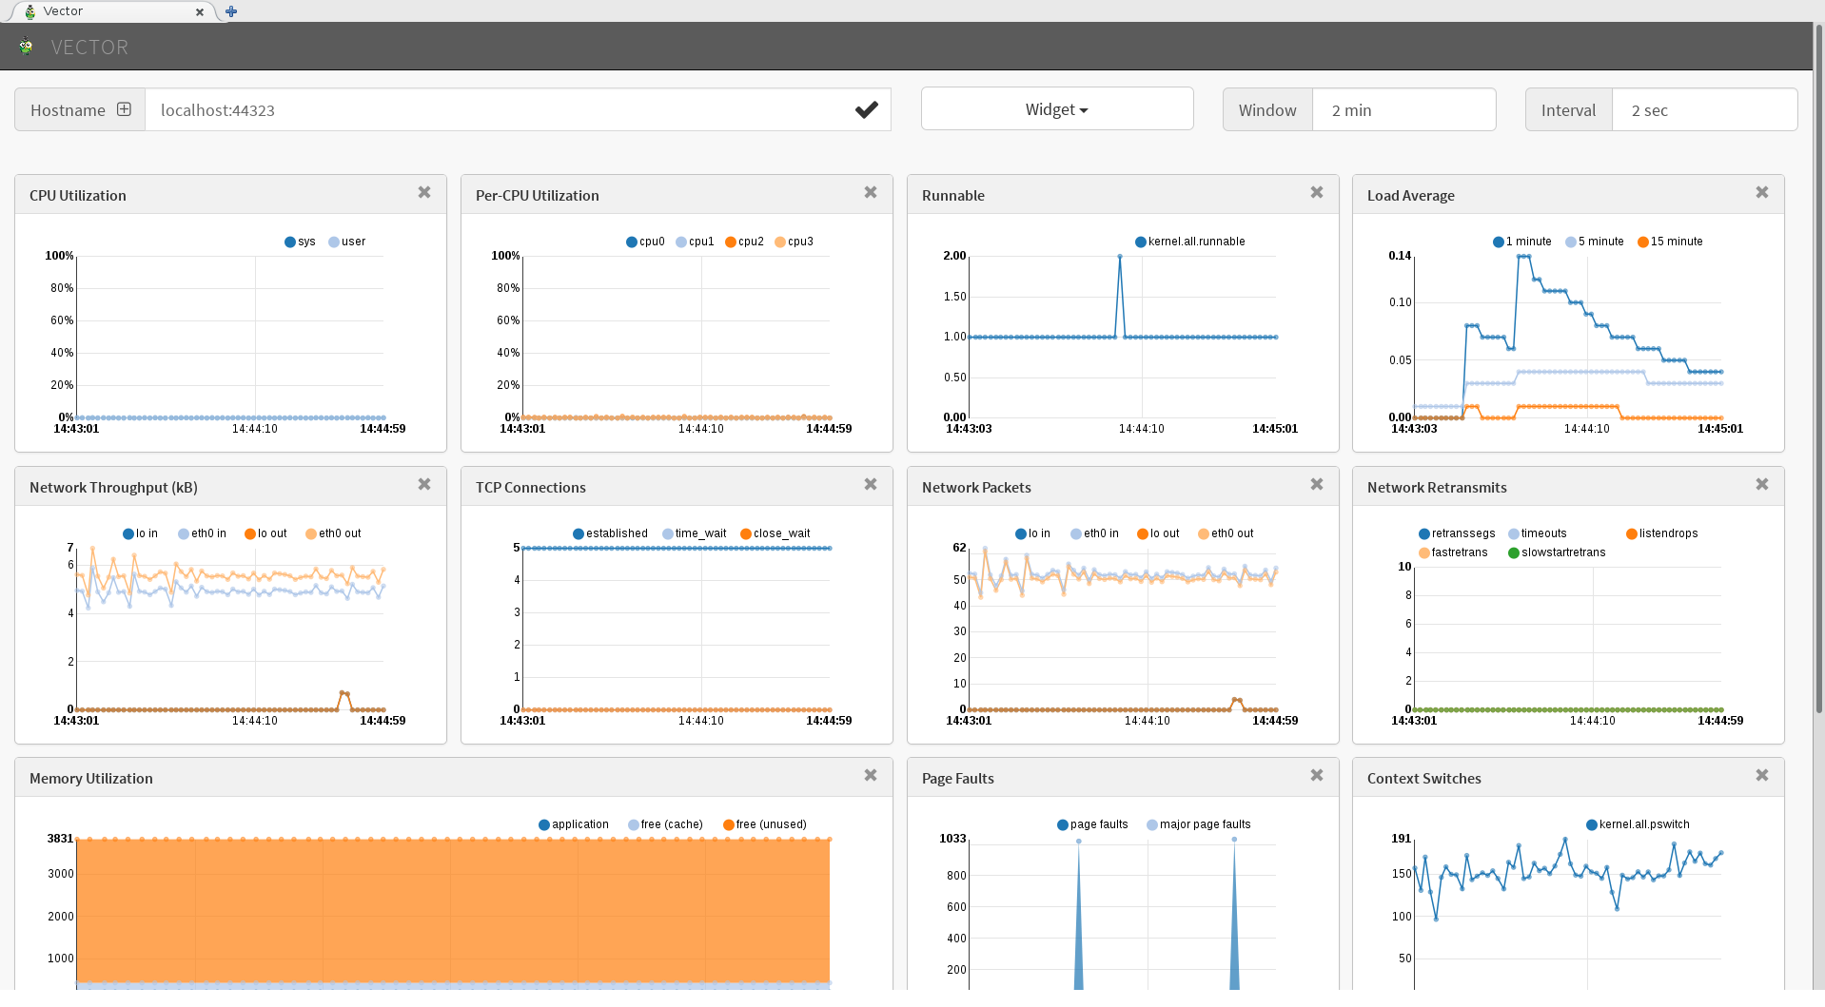Open a new browser tab
Screen dimensions: 1825x1007
tap(231, 11)
